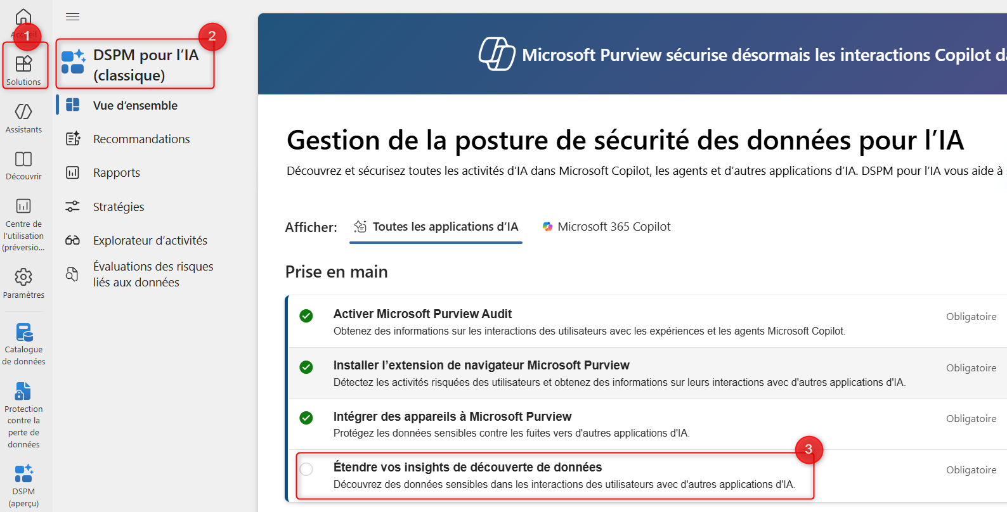Image resolution: width=1007 pixels, height=512 pixels.
Task: Expand Activer Microsoft Purview Audit item
Action: click(x=422, y=314)
